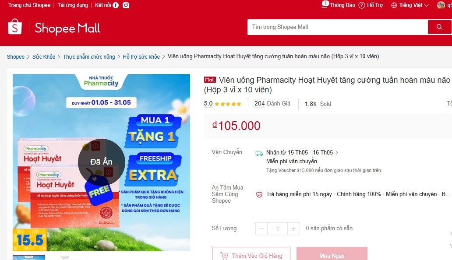Open Shopee's Facebook page icon
452x260 pixels.
[x=116, y=5]
